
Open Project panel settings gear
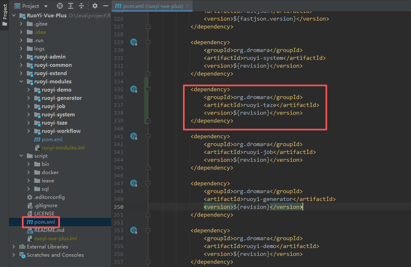(x=95, y=6)
